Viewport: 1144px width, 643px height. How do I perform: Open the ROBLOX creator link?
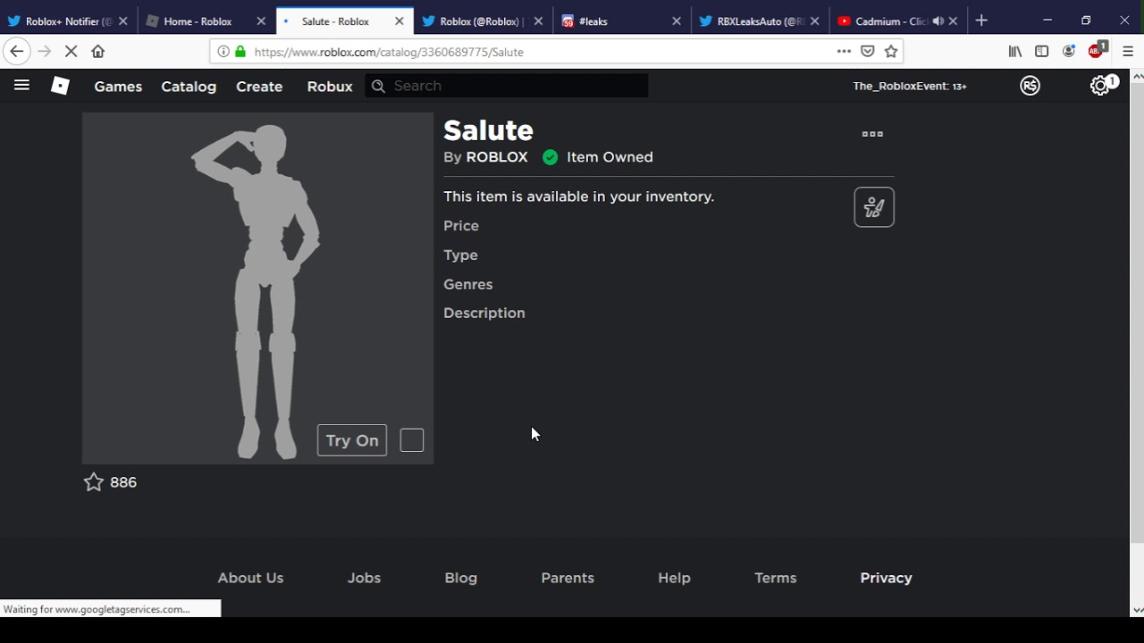(497, 157)
